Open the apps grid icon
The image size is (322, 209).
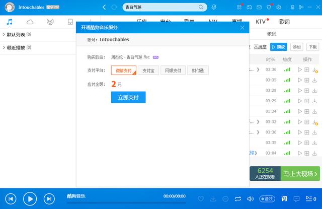pos(239,8)
